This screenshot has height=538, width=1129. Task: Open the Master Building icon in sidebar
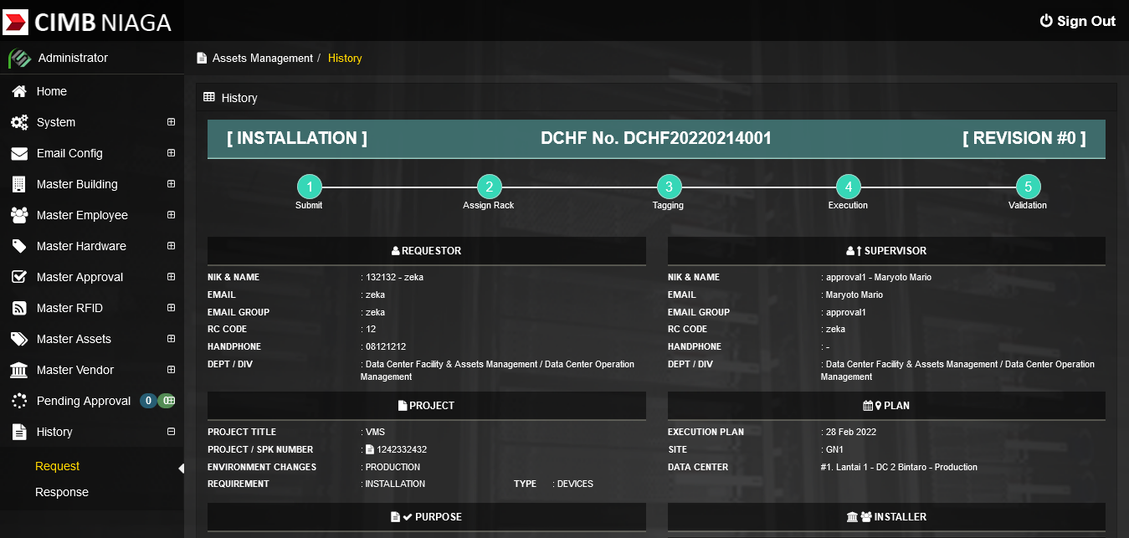[18, 184]
